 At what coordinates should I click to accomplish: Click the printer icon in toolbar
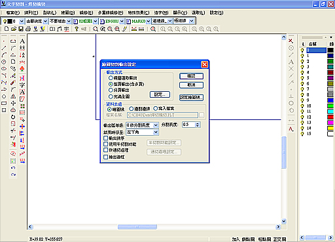28,29
